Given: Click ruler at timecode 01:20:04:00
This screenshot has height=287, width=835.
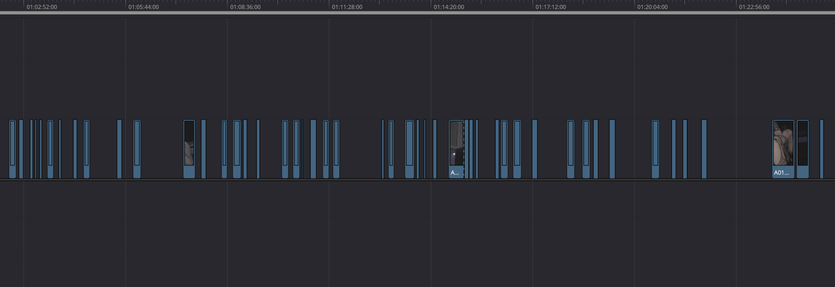Looking at the screenshot, I should (653, 7).
